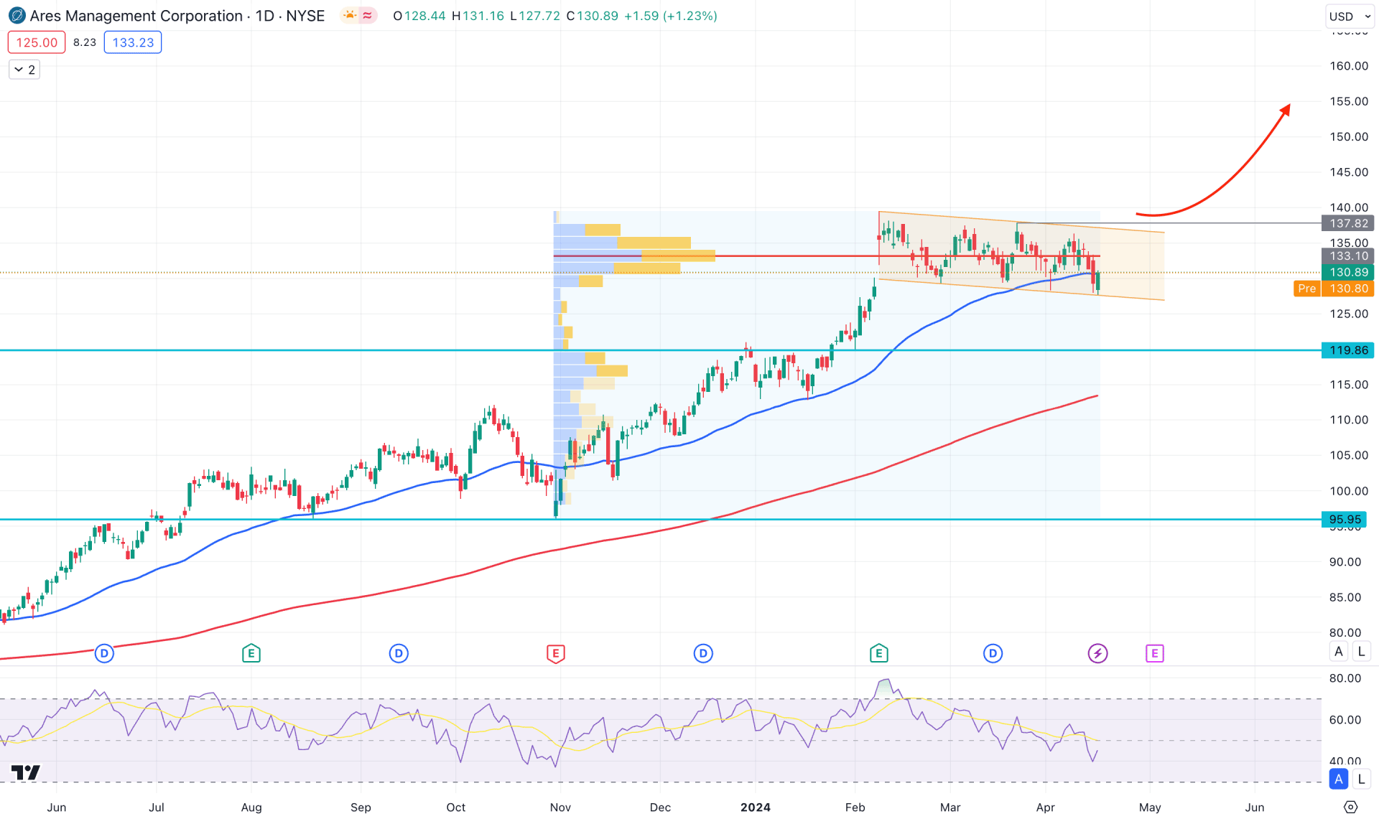Viewport: 1379px width, 819px height.
Task: Click the 119.86 horizontal line label
Action: [1348, 350]
